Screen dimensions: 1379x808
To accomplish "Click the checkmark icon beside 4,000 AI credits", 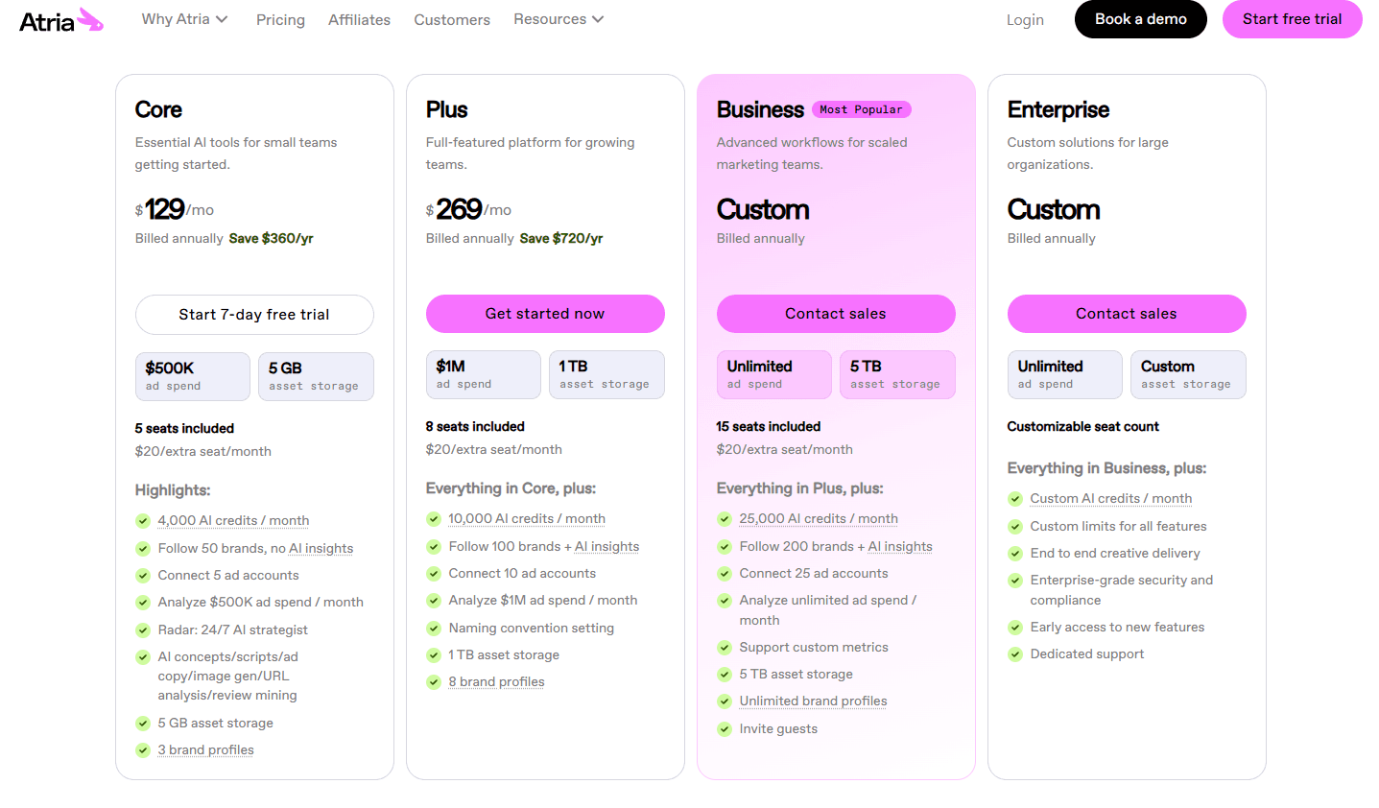I will [x=143, y=521].
